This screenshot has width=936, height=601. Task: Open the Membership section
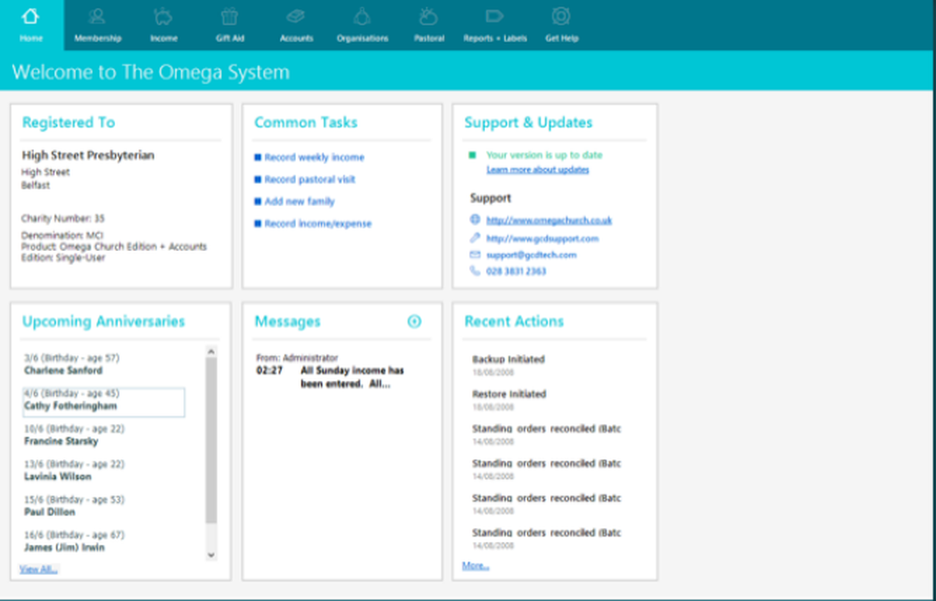point(97,25)
